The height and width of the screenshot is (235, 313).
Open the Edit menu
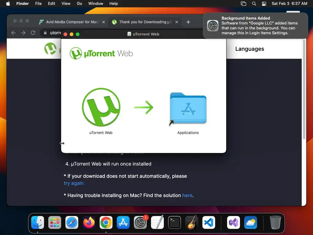51,3
